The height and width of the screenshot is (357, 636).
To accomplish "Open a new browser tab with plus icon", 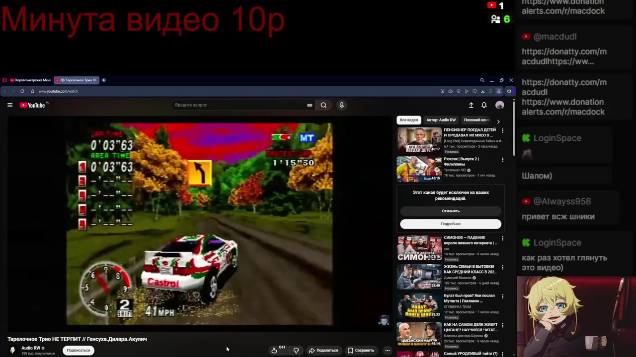I will [104, 80].
